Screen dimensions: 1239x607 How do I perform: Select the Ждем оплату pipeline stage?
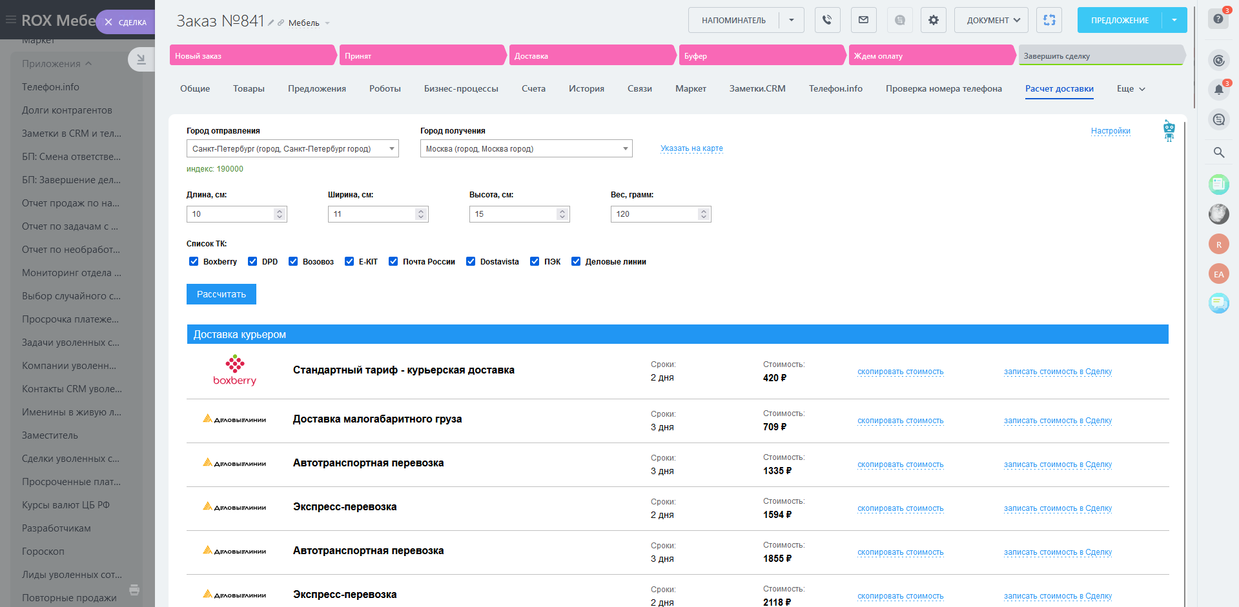pyautogui.click(x=930, y=55)
